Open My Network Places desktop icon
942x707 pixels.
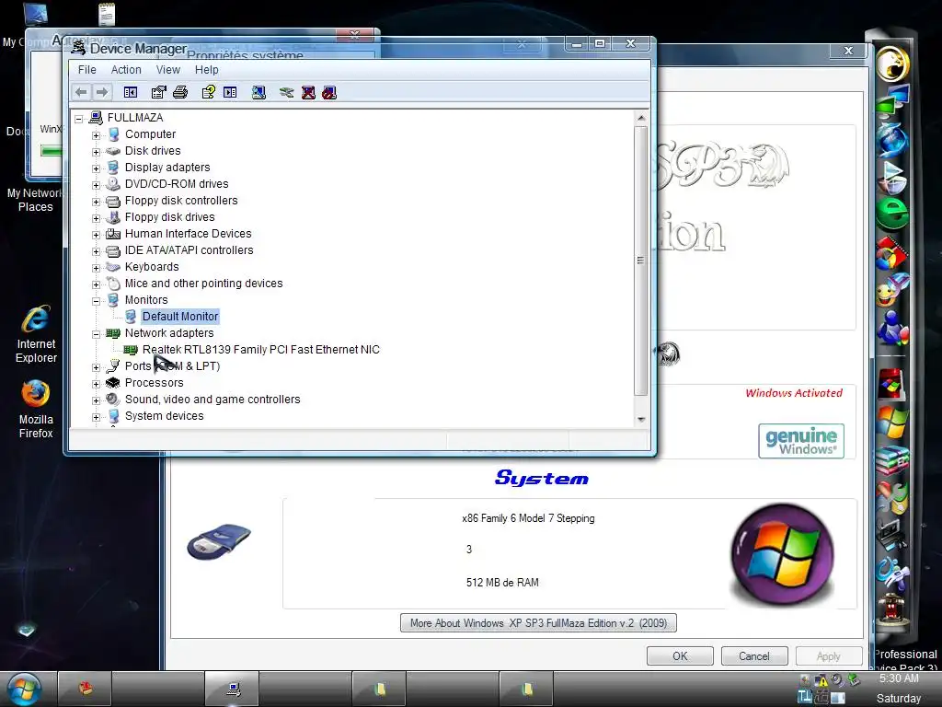point(36,200)
